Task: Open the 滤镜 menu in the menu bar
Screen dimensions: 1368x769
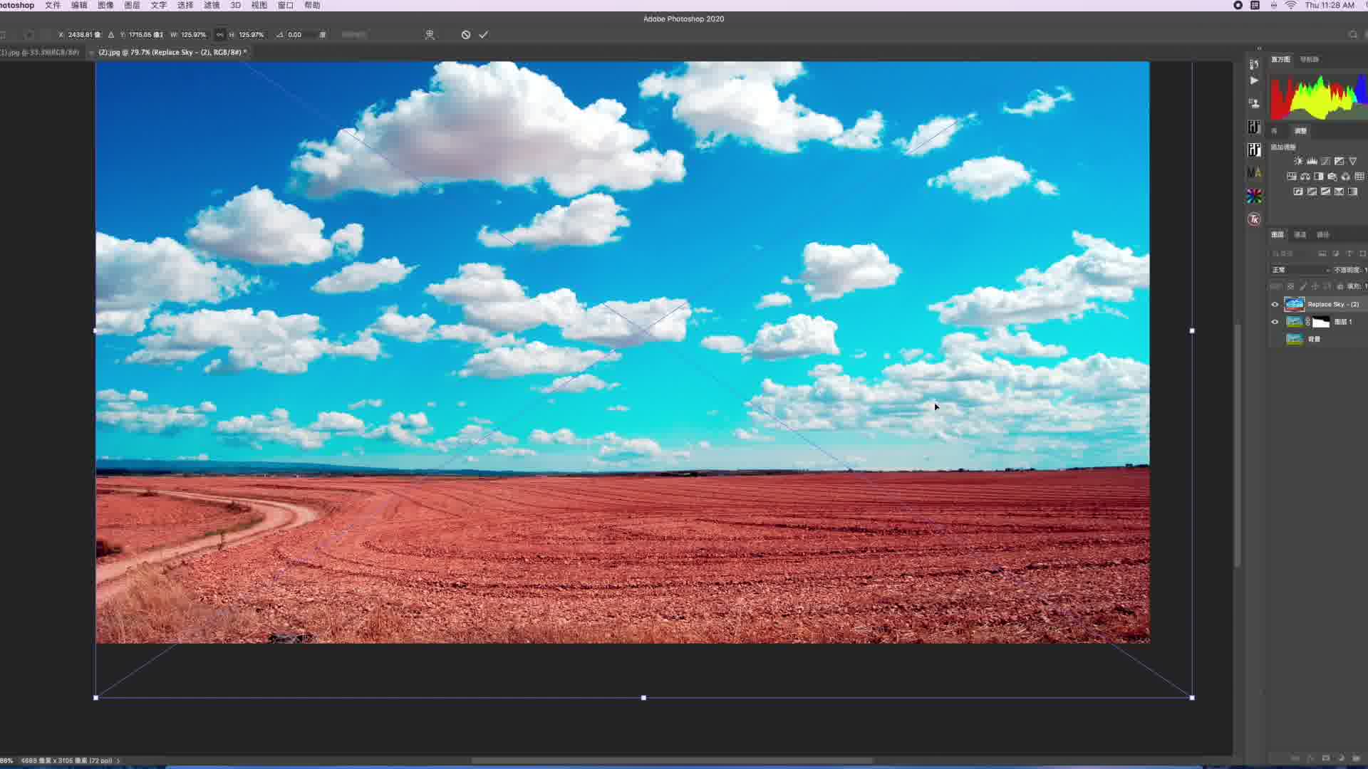Action: pyautogui.click(x=212, y=6)
